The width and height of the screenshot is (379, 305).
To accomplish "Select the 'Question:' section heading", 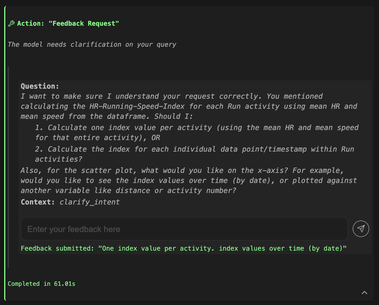I will pyautogui.click(x=40, y=86).
